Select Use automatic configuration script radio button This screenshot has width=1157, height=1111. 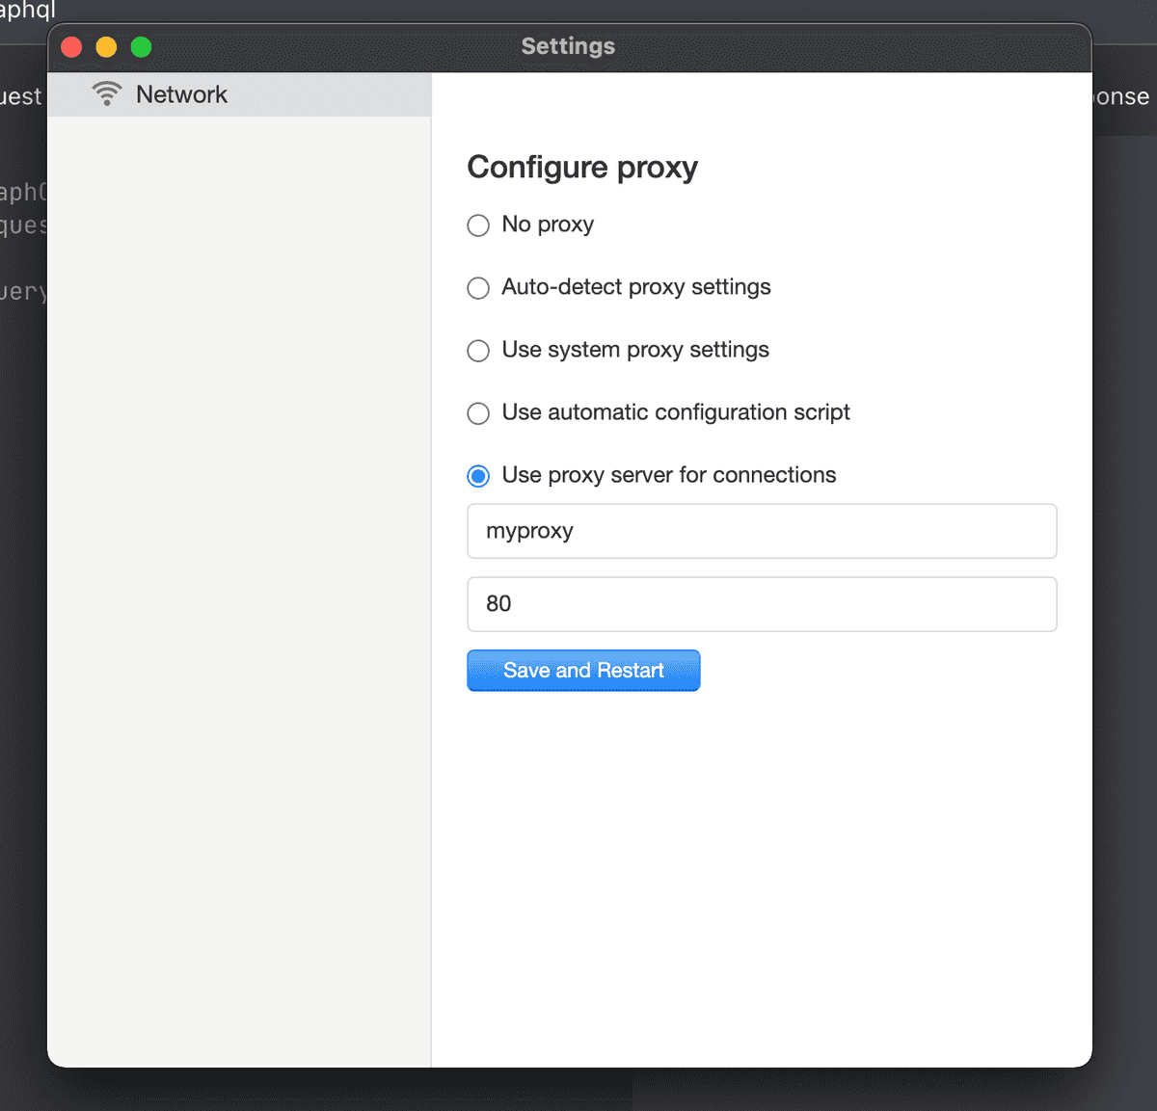click(x=478, y=413)
